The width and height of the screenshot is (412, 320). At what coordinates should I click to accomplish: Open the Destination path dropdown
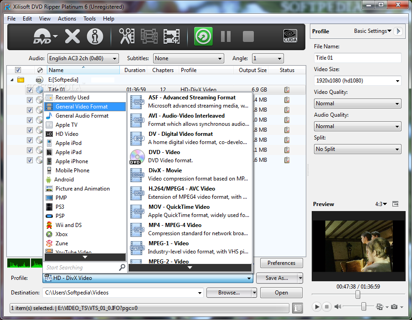(x=200, y=293)
